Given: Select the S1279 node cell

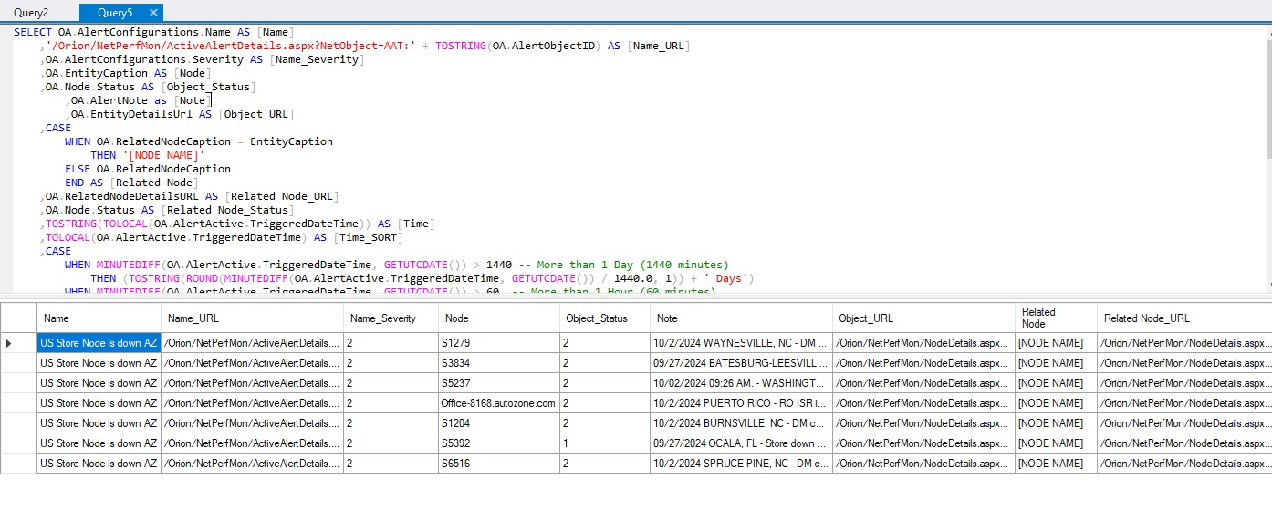Looking at the screenshot, I should pos(498,343).
